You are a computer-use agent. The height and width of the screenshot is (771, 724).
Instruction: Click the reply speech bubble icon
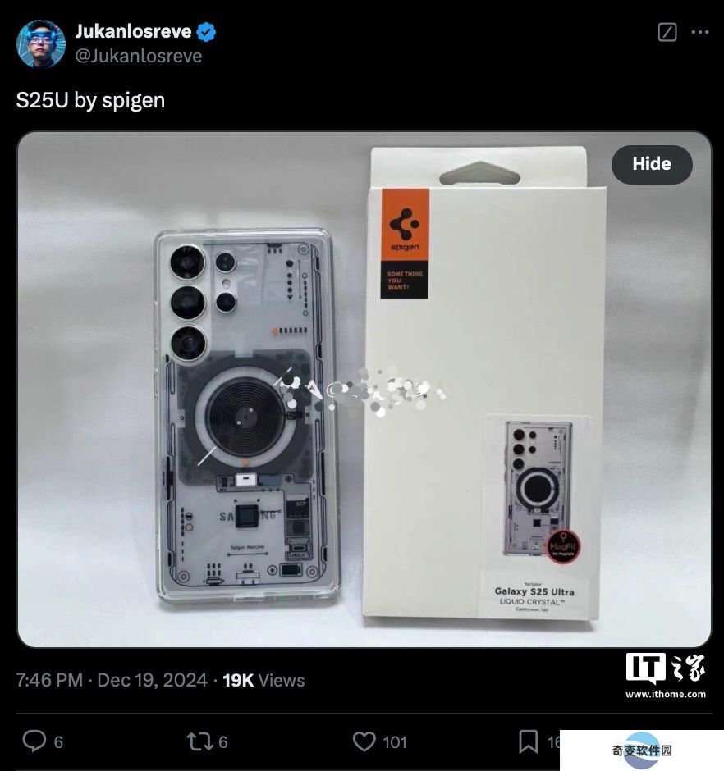34,741
